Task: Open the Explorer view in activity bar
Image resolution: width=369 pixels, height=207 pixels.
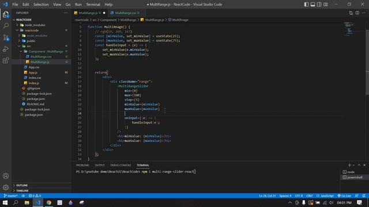Action: 6,14
